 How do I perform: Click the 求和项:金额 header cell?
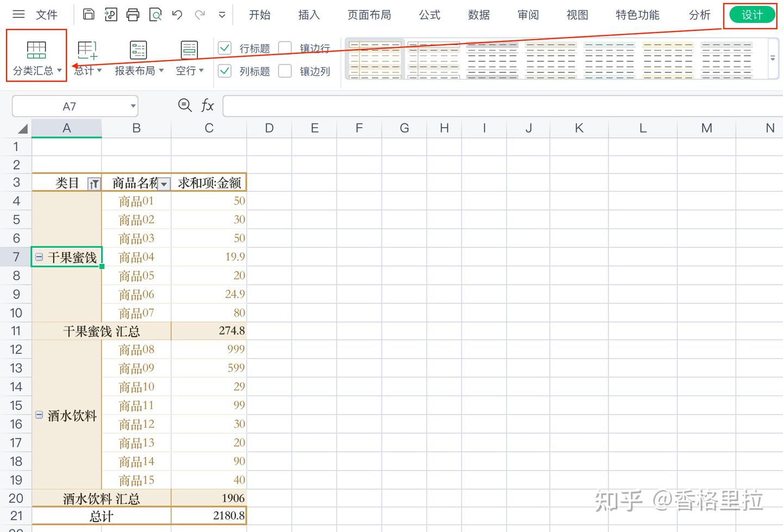pos(209,183)
